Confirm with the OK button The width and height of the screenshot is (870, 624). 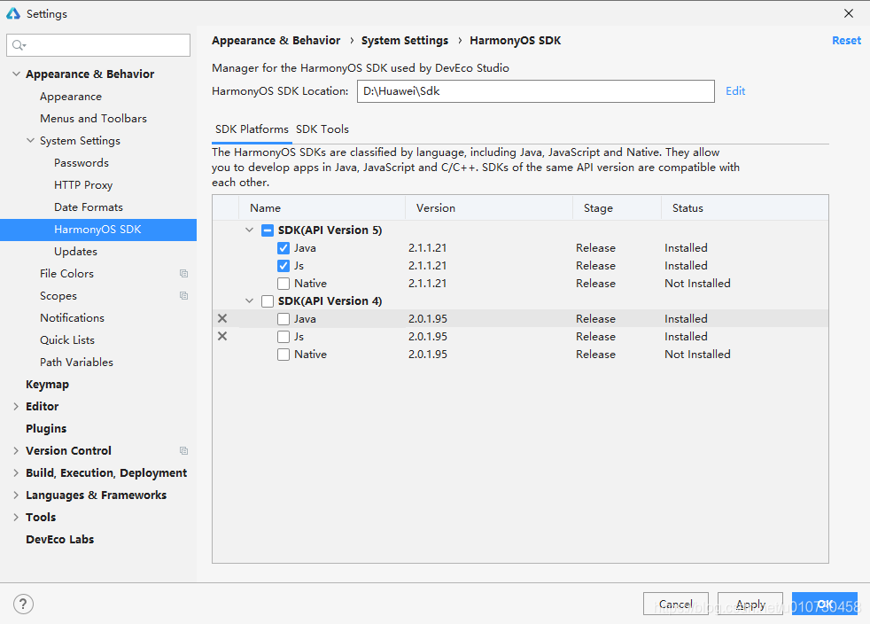point(825,604)
